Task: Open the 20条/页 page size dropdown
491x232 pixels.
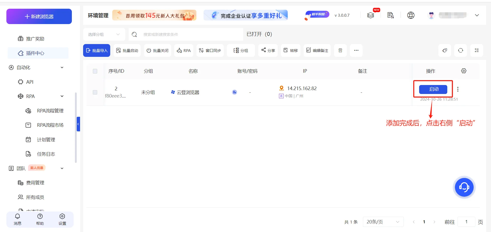Action: click(x=383, y=222)
